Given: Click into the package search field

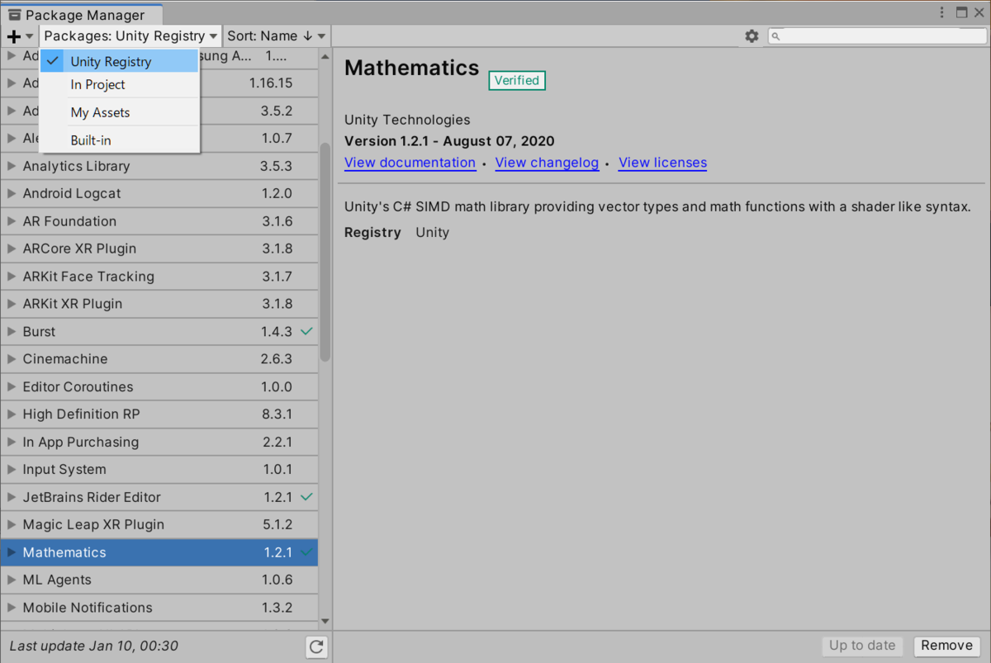Looking at the screenshot, I should [x=875, y=36].
